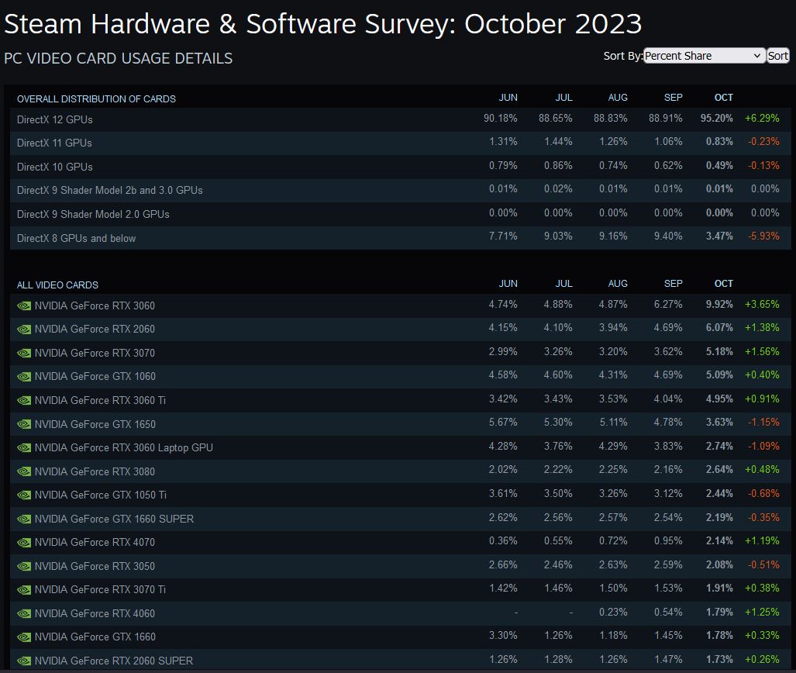Select the NVIDIA icon beside RTX 4070
This screenshot has width=796, height=673.
(x=23, y=542)
